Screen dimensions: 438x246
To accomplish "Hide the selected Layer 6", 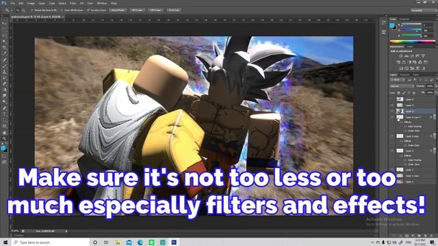I will 392,111.
